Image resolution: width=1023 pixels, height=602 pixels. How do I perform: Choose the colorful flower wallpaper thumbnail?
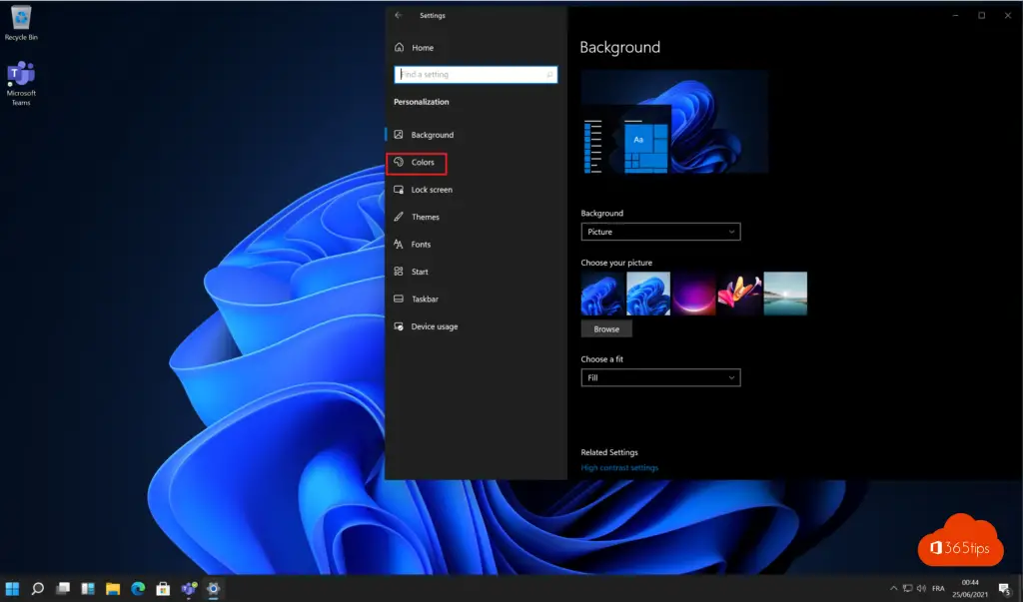(739, 294)
